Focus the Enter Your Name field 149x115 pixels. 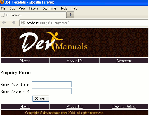coord(52,84)
